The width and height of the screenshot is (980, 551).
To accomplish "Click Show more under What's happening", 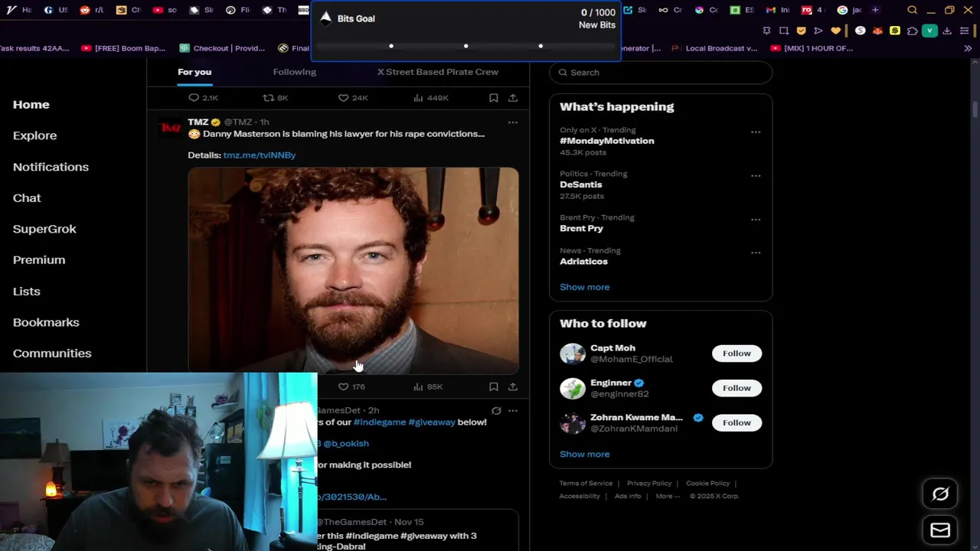I will point(585,287).
